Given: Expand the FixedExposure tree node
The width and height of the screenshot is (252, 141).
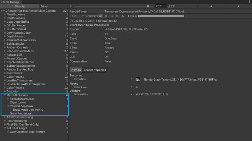Looking at the screenshot, I should 5,14.
